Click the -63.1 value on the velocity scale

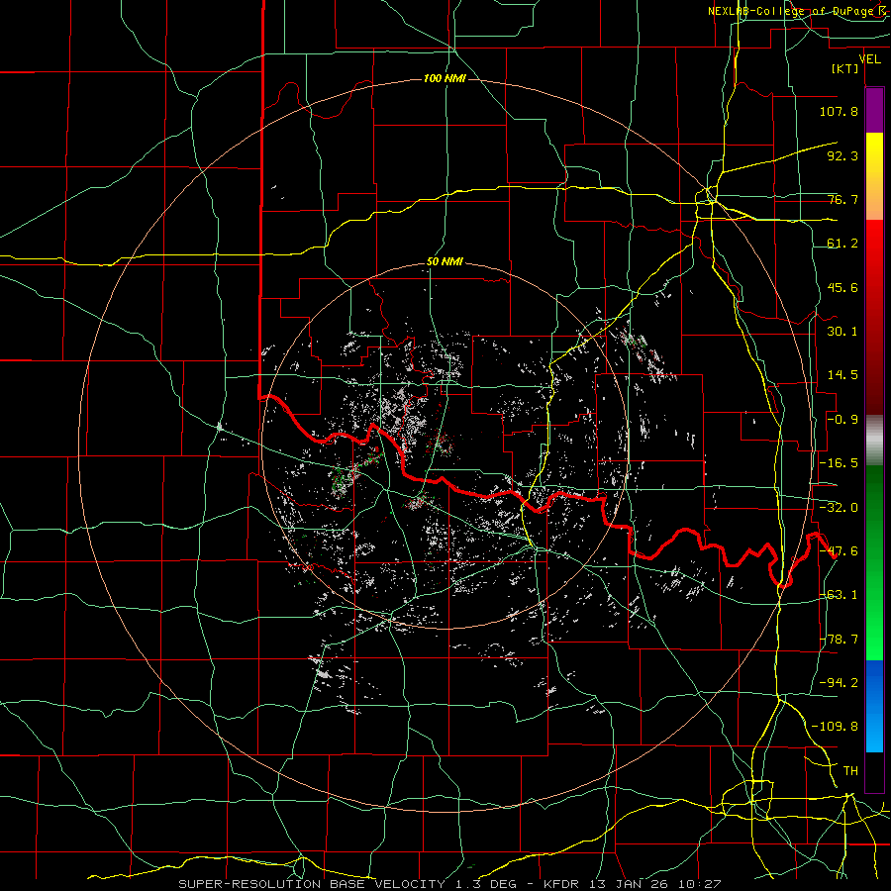tap(839, 595)
